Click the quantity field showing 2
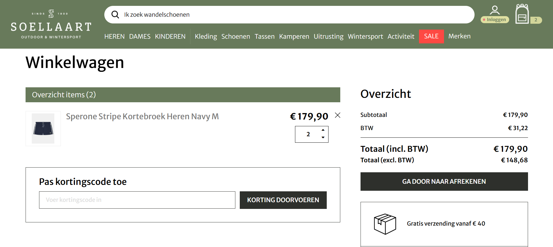 pos(308,134)
